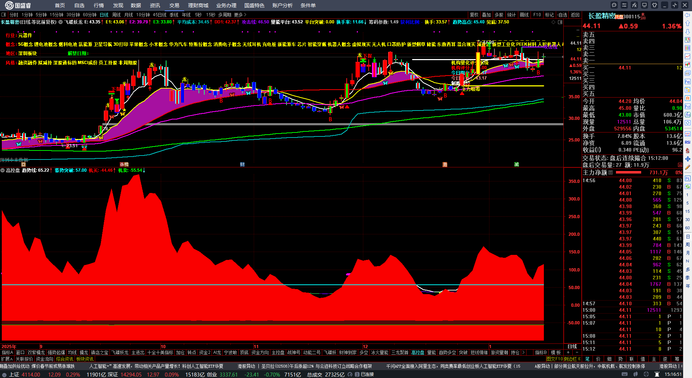This screenshot has width=692, height=378.
Task: Select the 15分钟 period
Action: 57,15
